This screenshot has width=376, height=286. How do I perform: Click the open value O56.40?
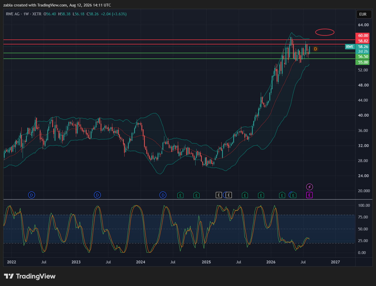tap(50, 14)
